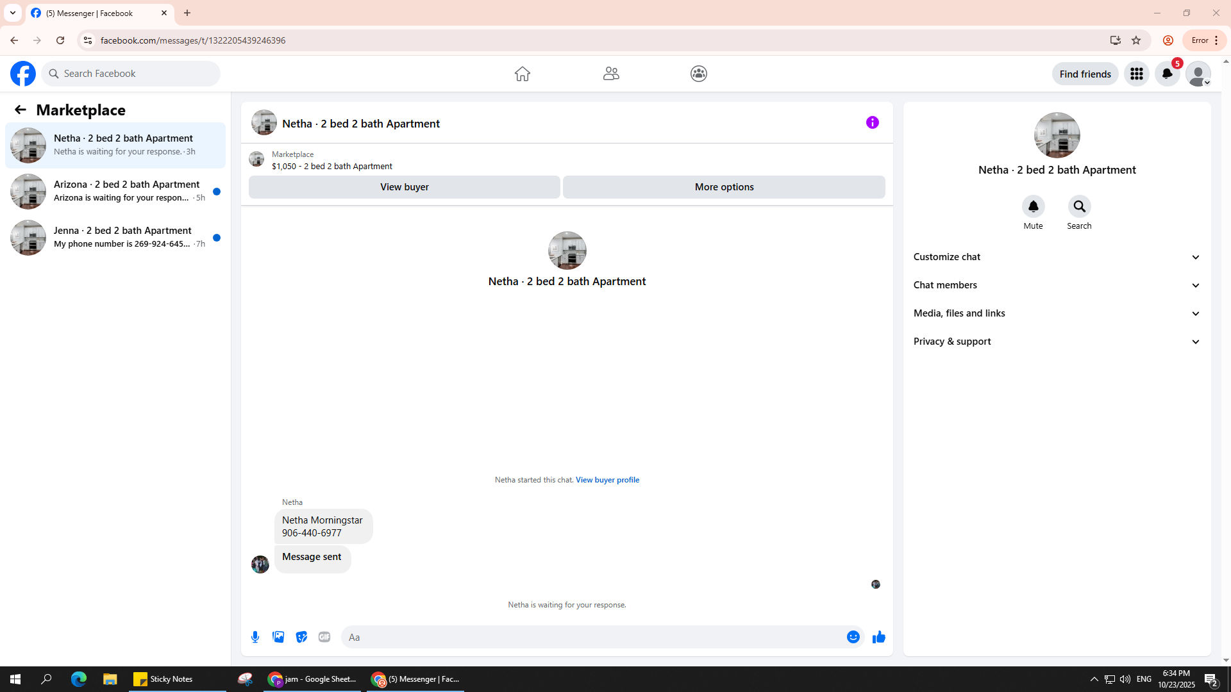Search within the conversation
Screen dimensions: 1231x692
coord(1079,206)
